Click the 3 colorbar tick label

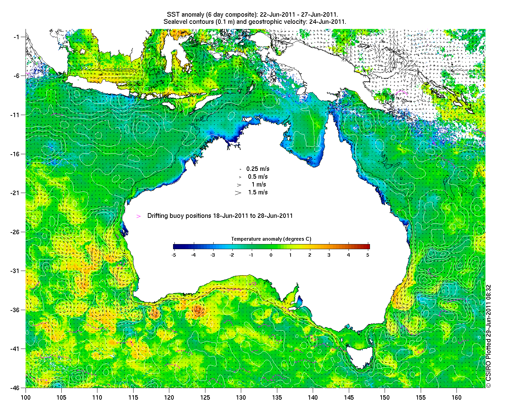pos(329,255)
